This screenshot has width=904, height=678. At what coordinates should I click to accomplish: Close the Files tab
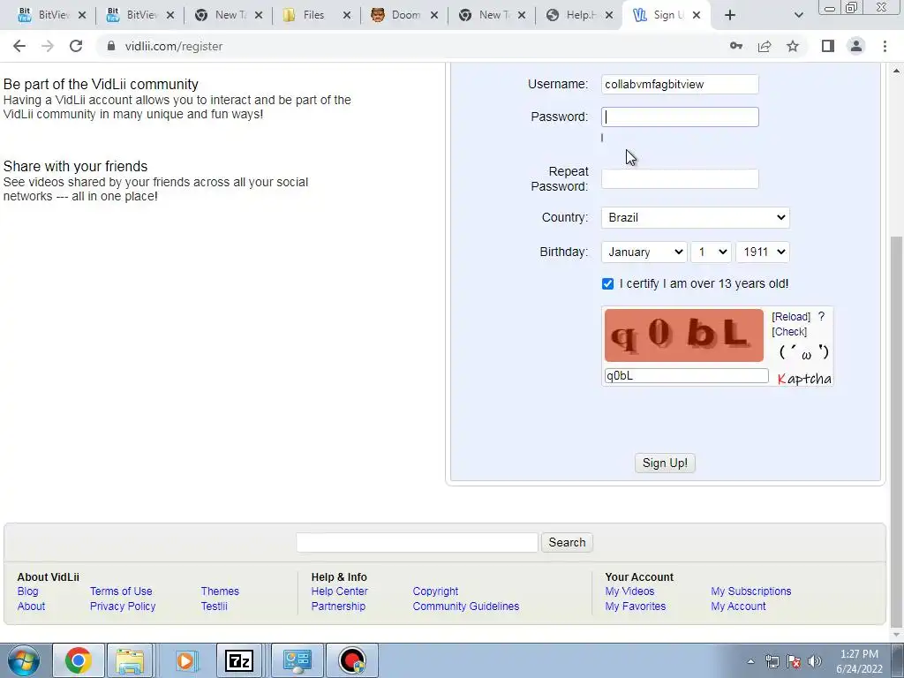(346, 15)
